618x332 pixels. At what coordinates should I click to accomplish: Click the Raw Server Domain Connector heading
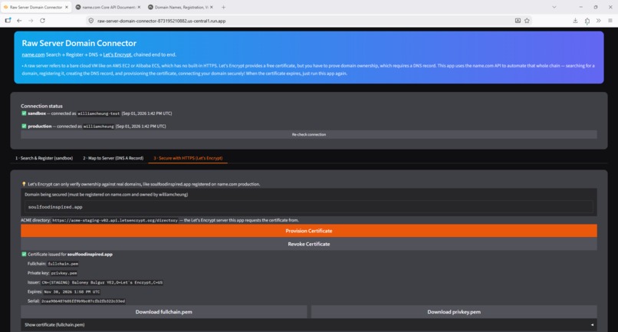[x=79, y=44]
